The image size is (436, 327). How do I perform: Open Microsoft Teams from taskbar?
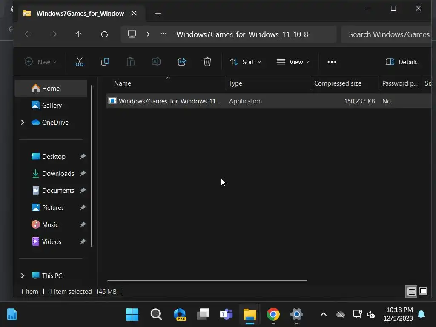click(227, 315)
